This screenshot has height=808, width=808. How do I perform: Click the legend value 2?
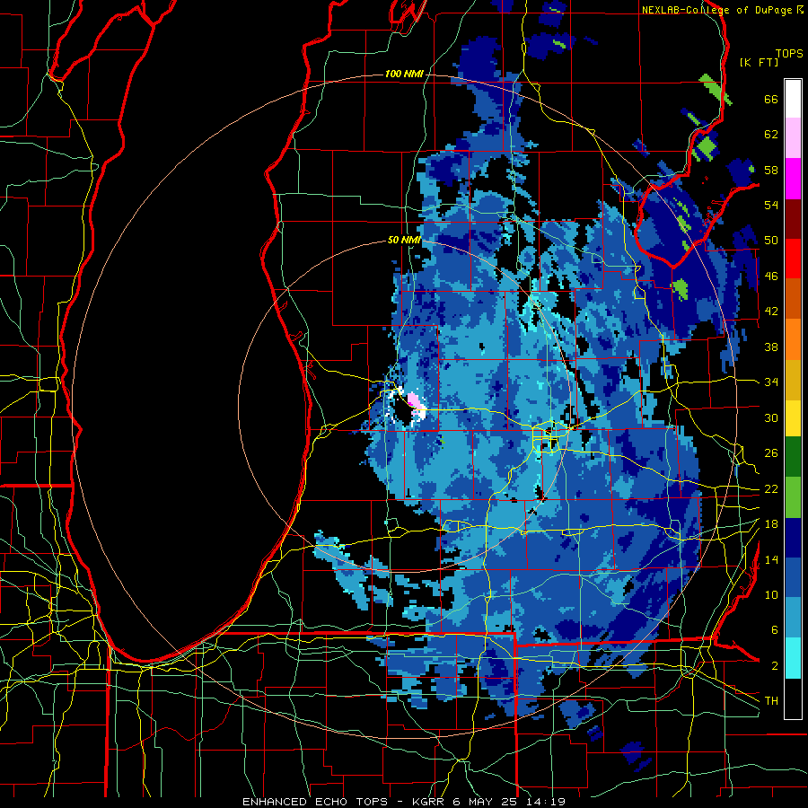click(x=774, y=666)
